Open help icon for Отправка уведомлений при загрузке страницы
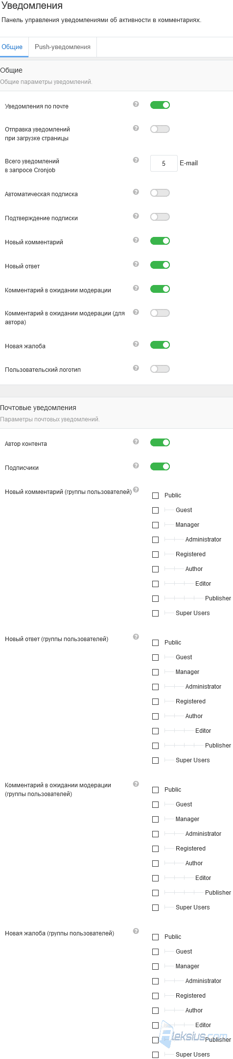 point(136,128)
